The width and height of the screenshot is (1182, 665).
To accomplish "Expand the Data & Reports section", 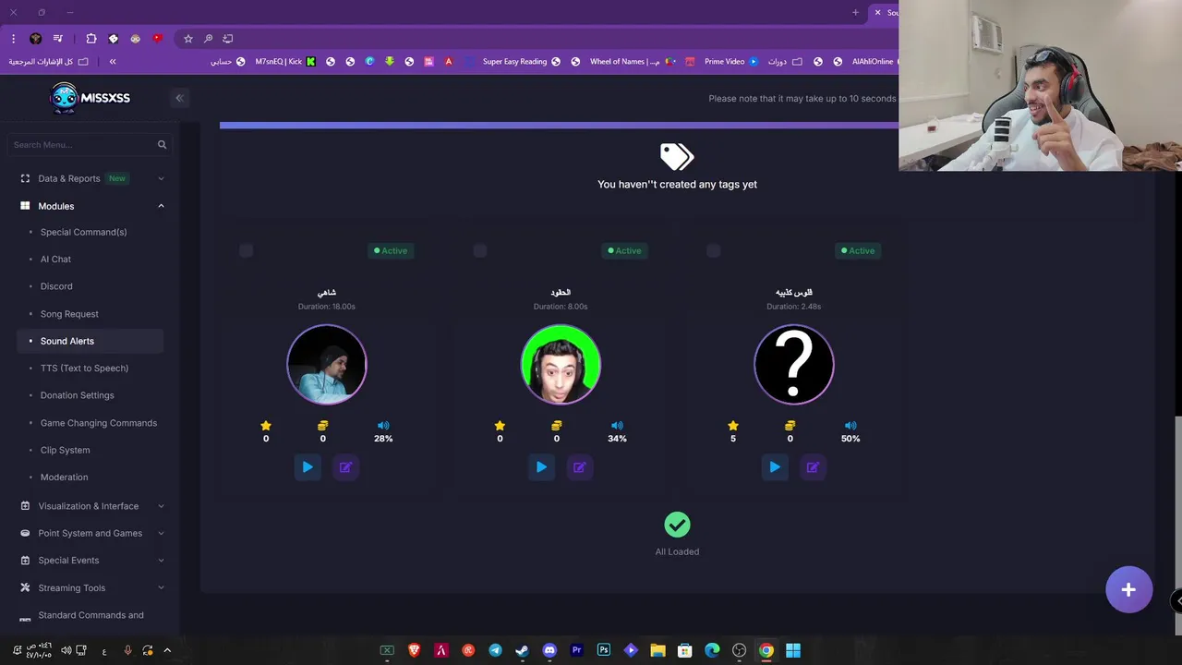I will click(x=90, y=178).
